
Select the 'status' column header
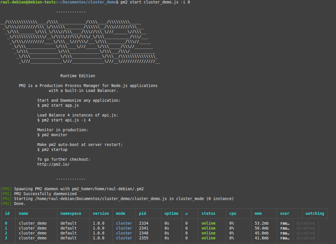(x=208, y=213)
